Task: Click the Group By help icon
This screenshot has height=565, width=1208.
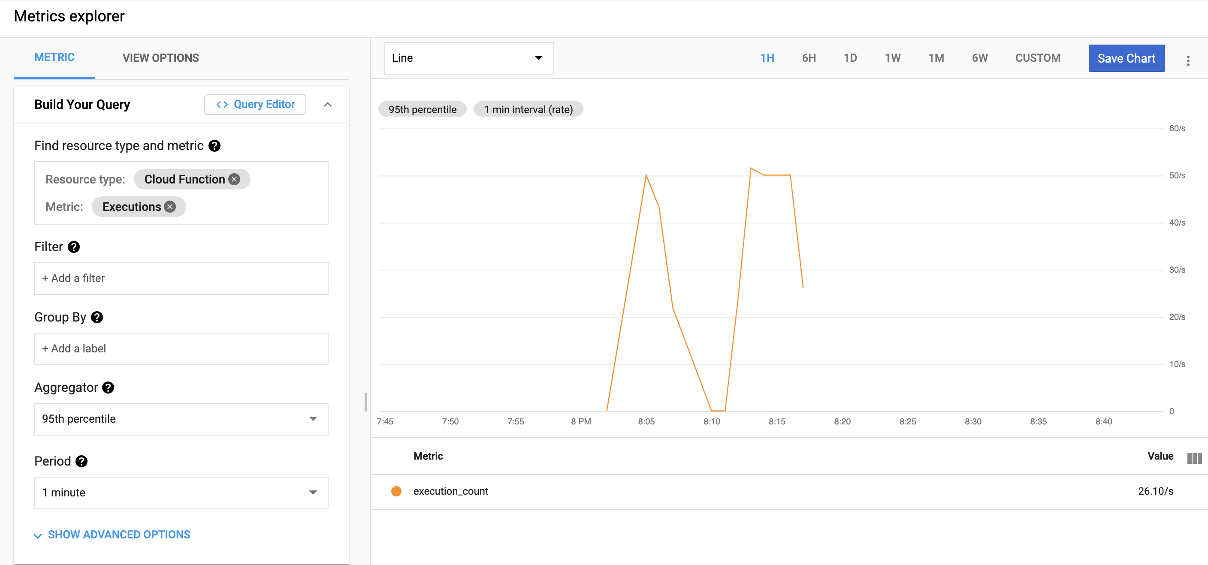Action: (x=97, y=317)
